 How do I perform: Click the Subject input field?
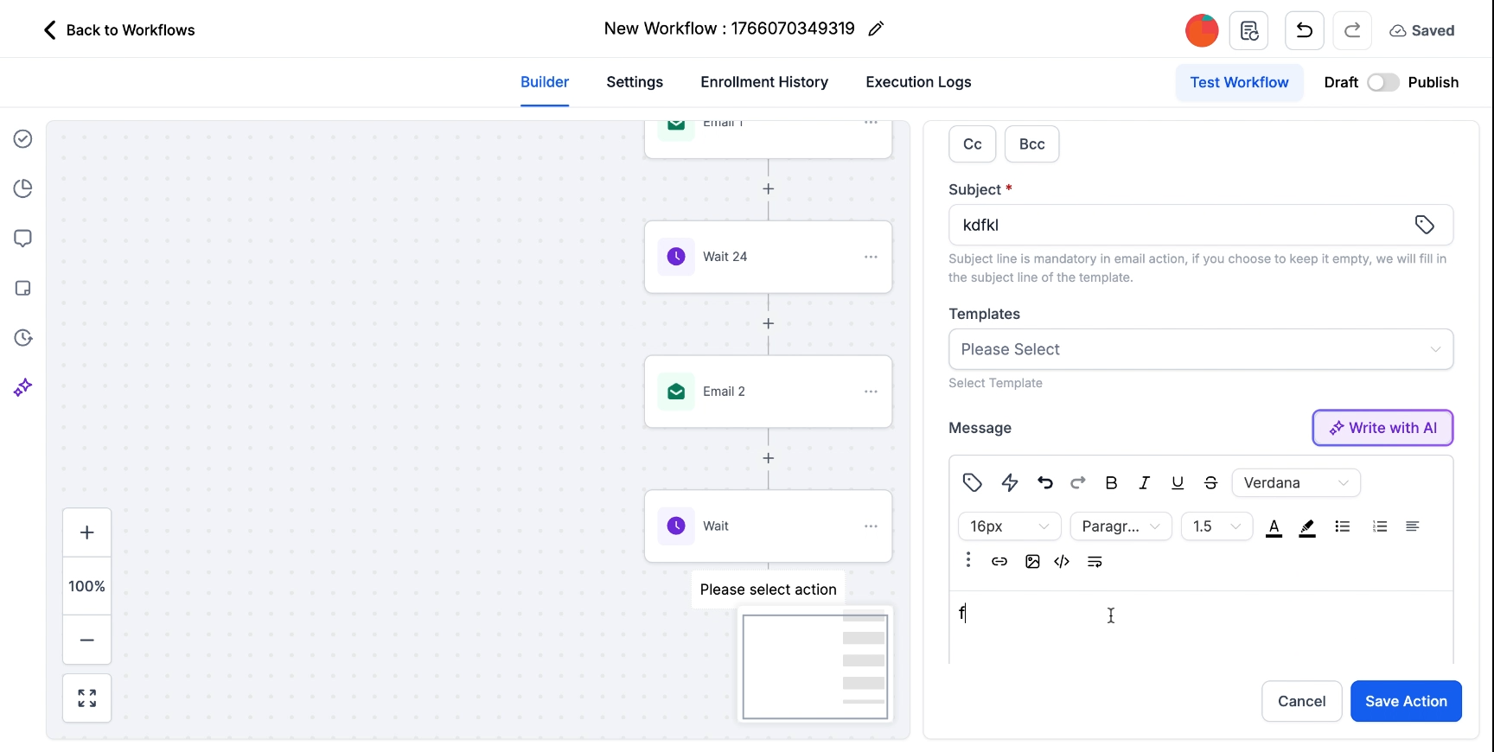[x=1176, y=225]
